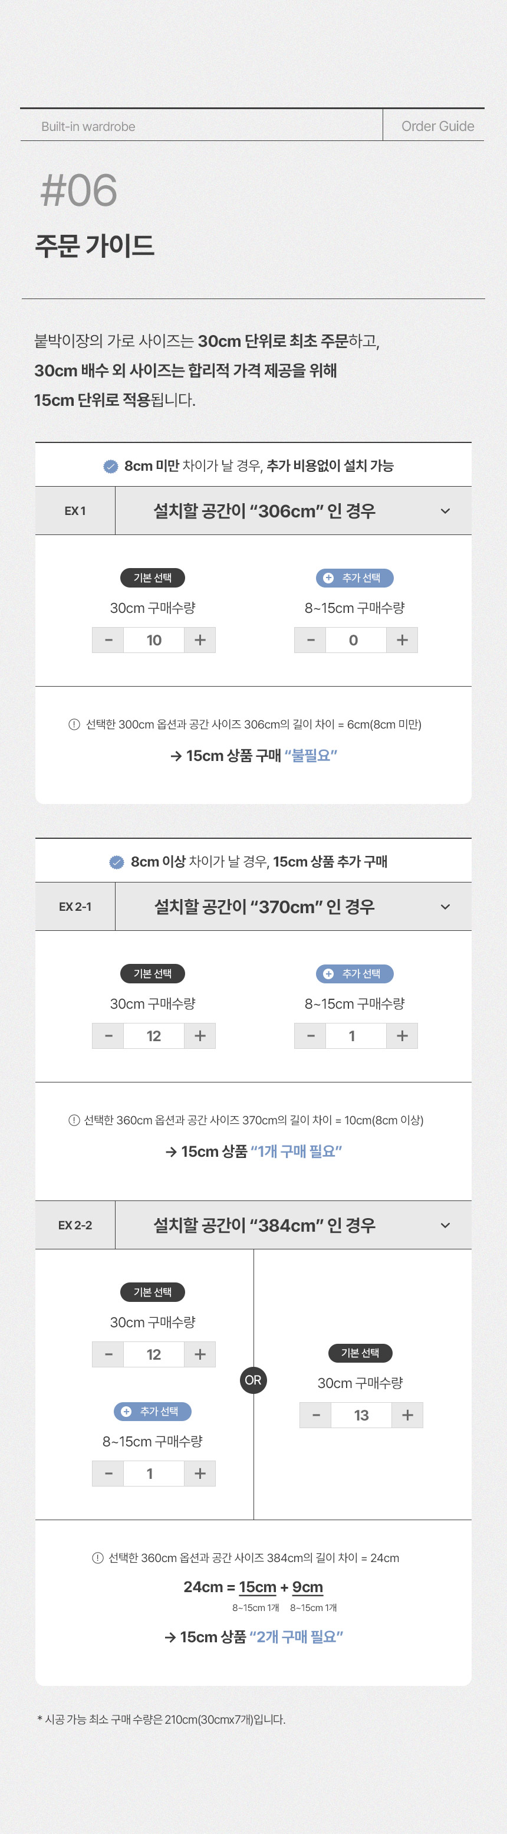Click the 기본 선택 badge in EX 2-1
Image resolution: width=507 pixels, height=1834 pixels.
pyautogui.click(x=153, y=974)
